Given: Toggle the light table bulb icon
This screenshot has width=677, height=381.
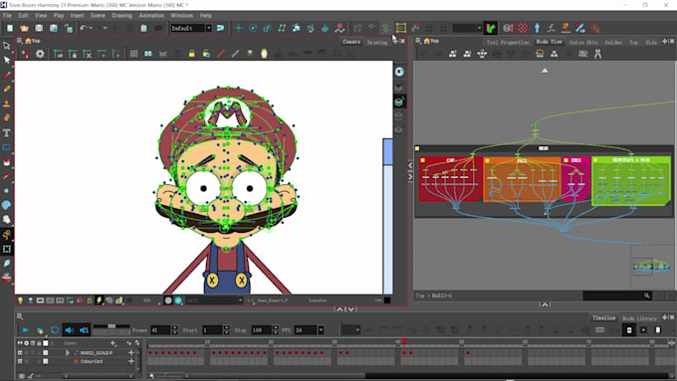Looking at the screenshot, I should pos(20,300).
